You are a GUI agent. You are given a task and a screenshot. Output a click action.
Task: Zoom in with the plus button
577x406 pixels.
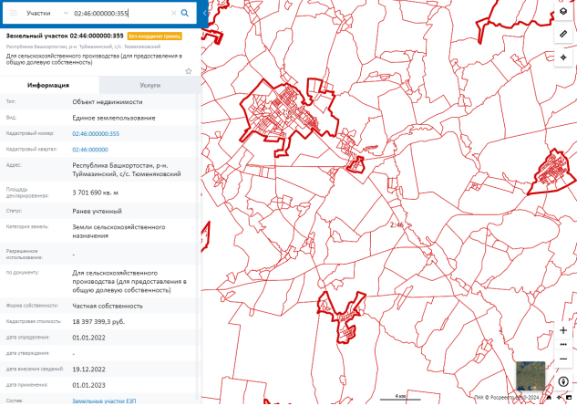[563, 330]
